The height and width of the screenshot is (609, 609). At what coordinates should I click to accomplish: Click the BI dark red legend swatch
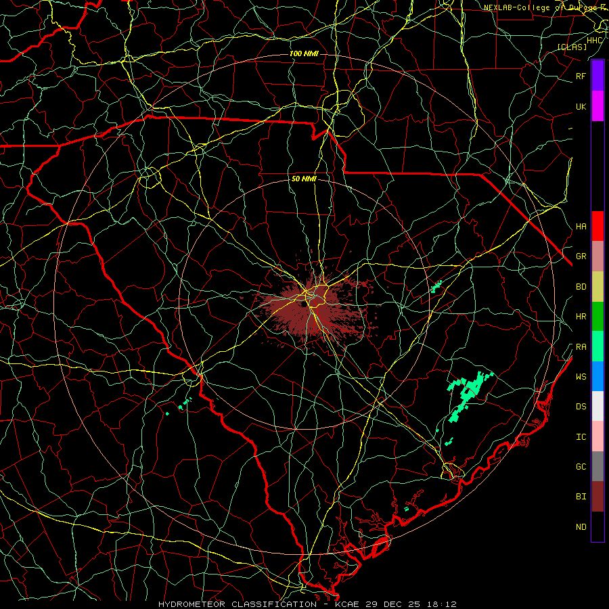597,497
